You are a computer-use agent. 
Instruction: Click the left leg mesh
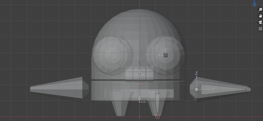coord(122,104)
